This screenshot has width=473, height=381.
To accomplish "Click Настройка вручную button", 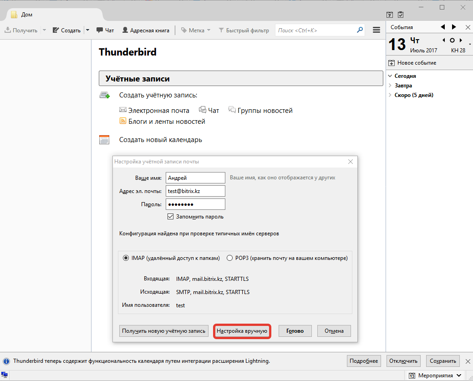I will point(242,331).
